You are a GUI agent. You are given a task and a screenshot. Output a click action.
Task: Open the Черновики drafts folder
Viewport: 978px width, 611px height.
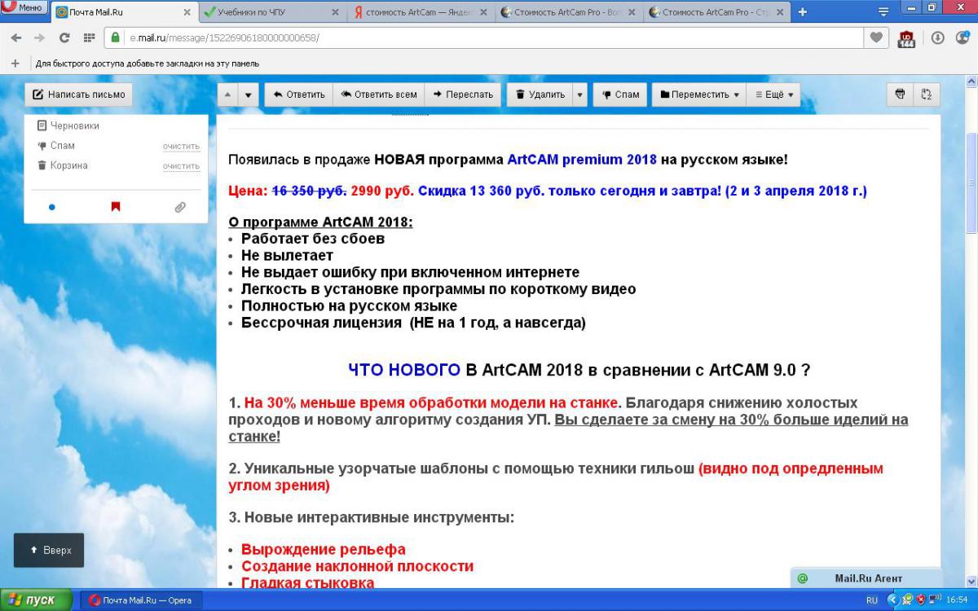[x=68, y=126]
